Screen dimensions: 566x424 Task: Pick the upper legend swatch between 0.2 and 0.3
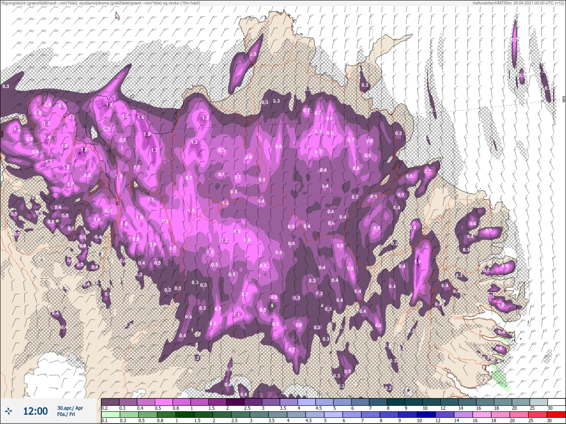(110, 402)
